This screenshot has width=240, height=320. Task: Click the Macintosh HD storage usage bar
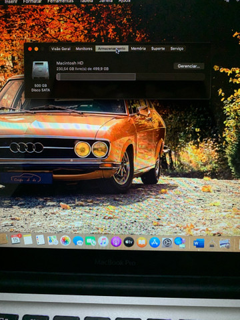[x=131, y=77]
